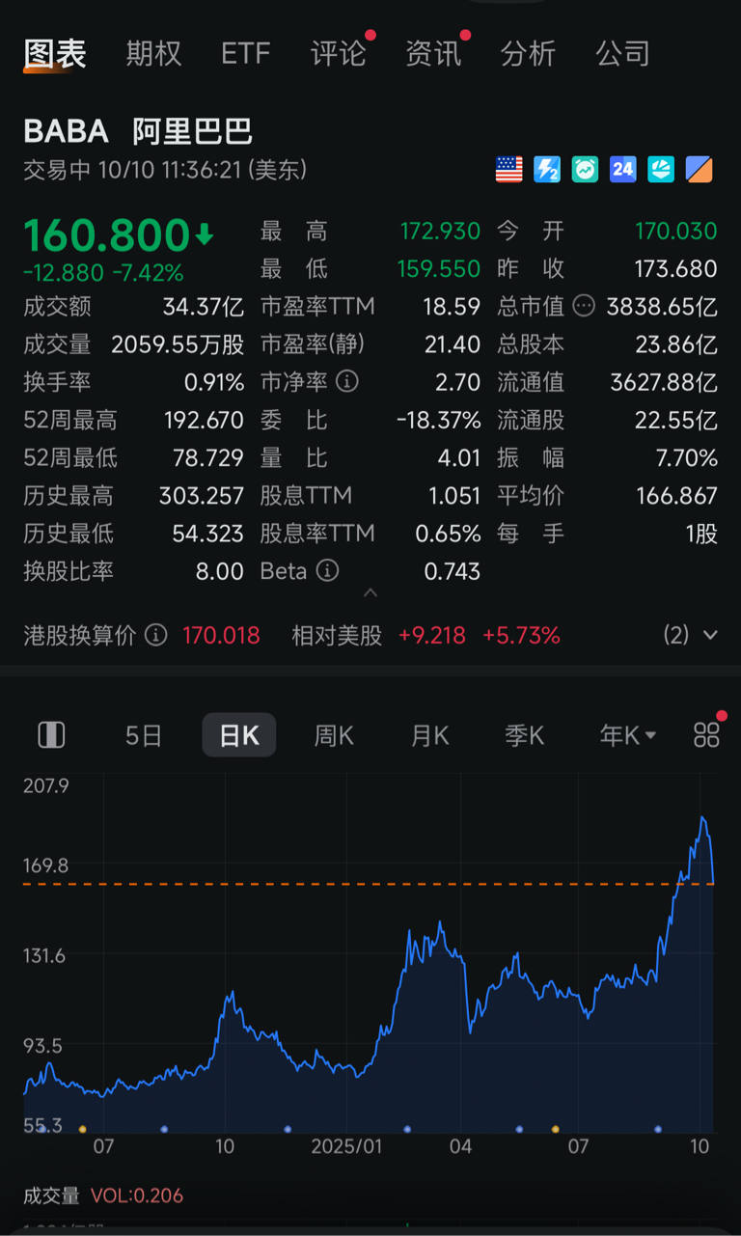
Task: Tap the US flag market icon
Action: point(508,170)
